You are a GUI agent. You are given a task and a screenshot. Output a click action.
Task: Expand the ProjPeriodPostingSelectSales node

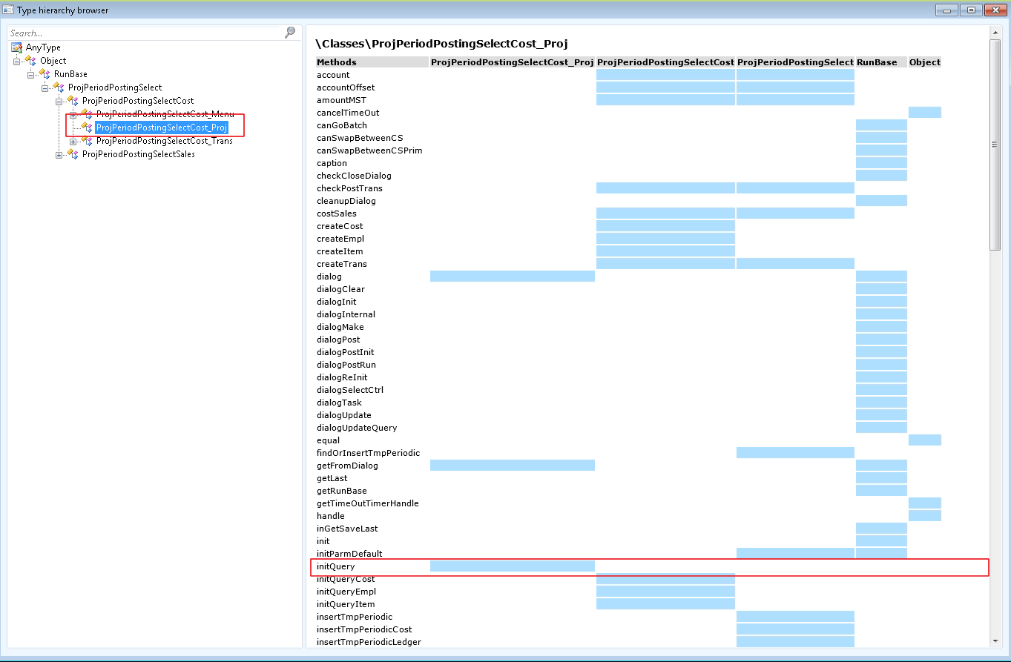(x=59, y=154)
